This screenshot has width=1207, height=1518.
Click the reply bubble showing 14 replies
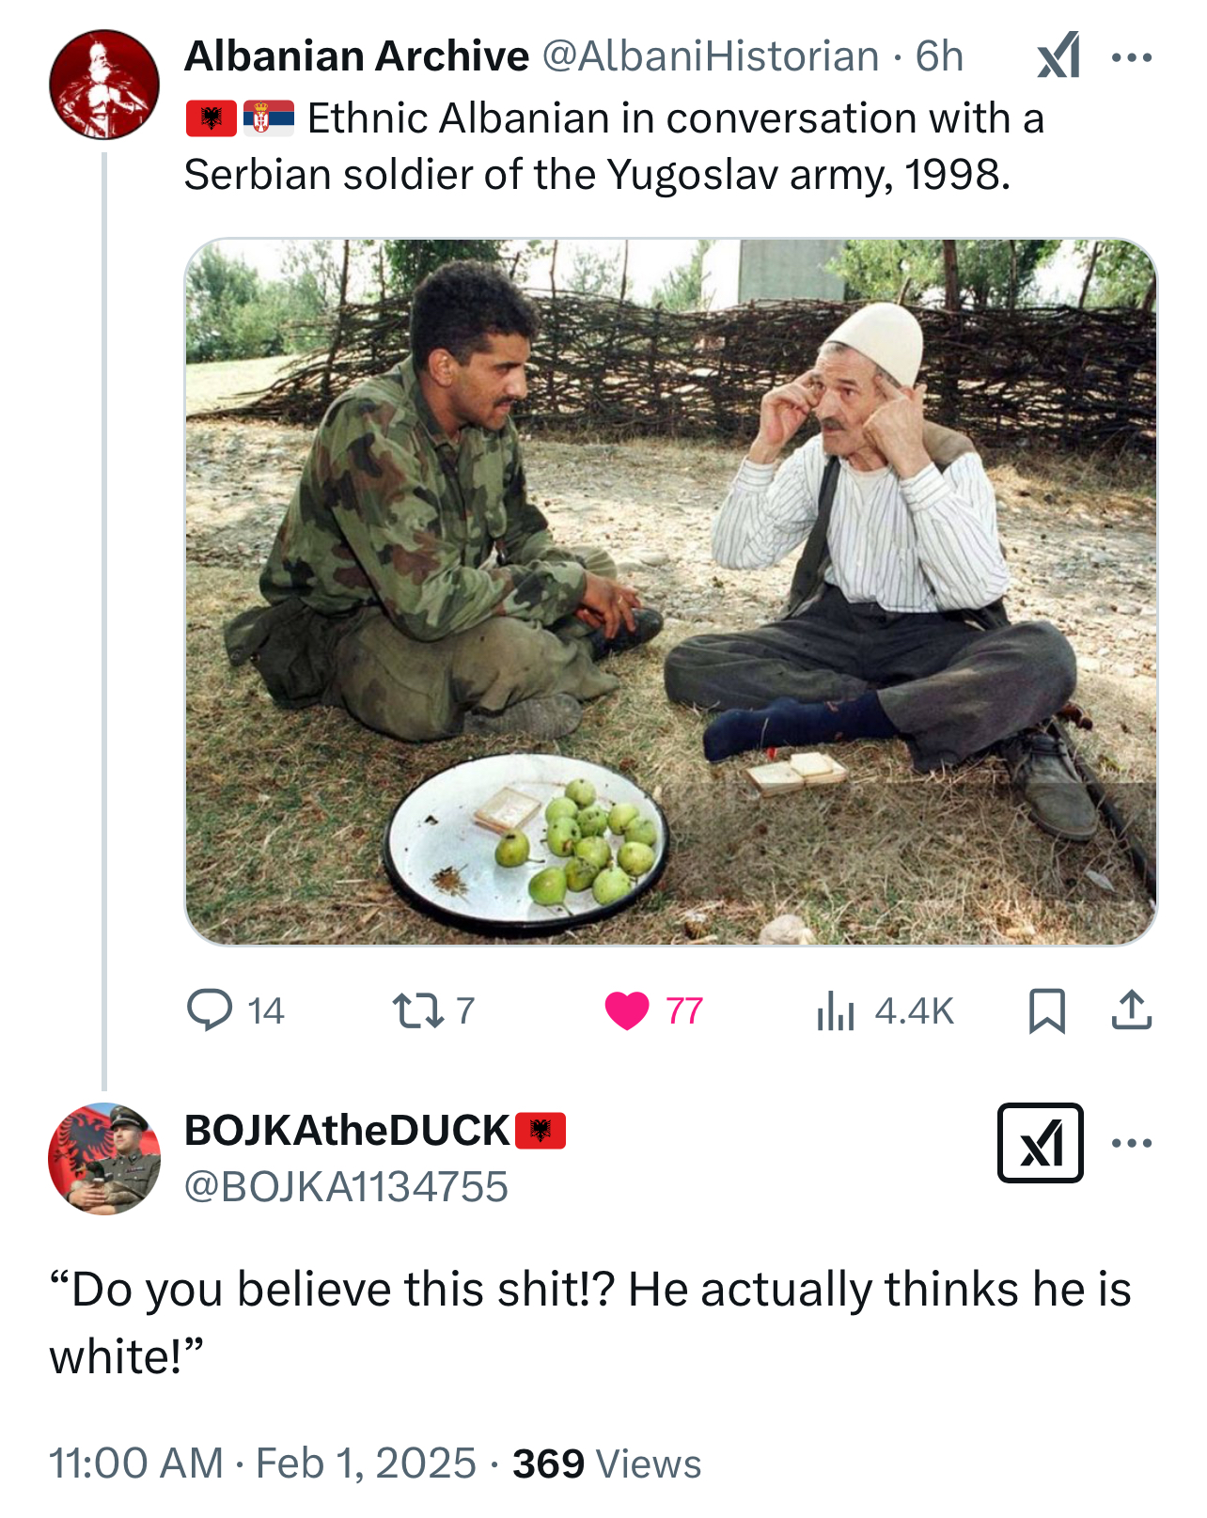pyautogui.click(x=211, y=1010)
